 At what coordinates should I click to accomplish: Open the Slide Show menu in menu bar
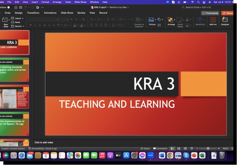pos(80,2)
